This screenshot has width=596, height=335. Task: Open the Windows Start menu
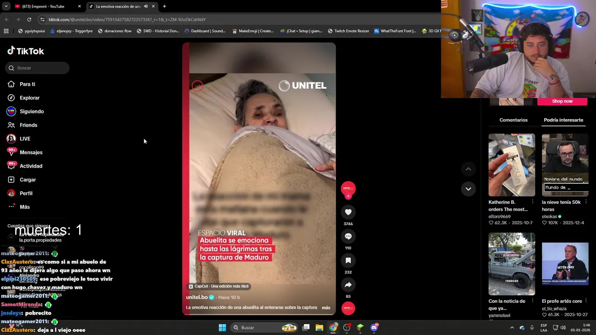223,328
